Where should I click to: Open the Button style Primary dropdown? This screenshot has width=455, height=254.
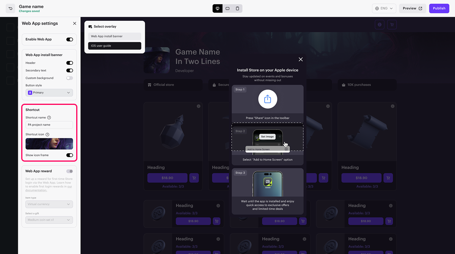[x=49, y=93]
